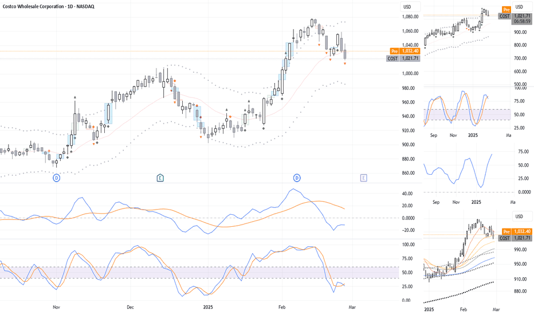534x315 pixels.
Task: Click the 40.00 oscillator scale label
Action: [407, 194]
